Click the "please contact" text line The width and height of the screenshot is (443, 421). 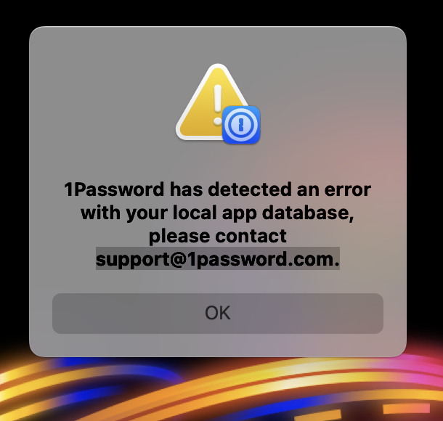218,236
